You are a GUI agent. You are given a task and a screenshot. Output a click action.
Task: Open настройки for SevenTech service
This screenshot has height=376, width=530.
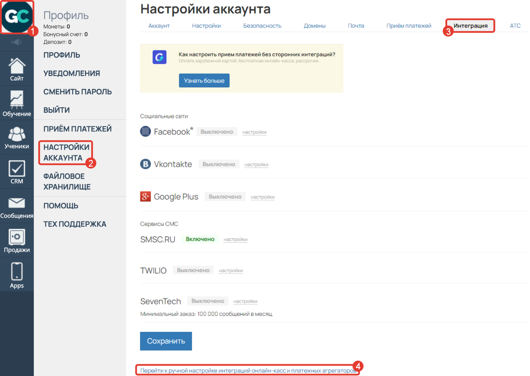tap(245, 301)
